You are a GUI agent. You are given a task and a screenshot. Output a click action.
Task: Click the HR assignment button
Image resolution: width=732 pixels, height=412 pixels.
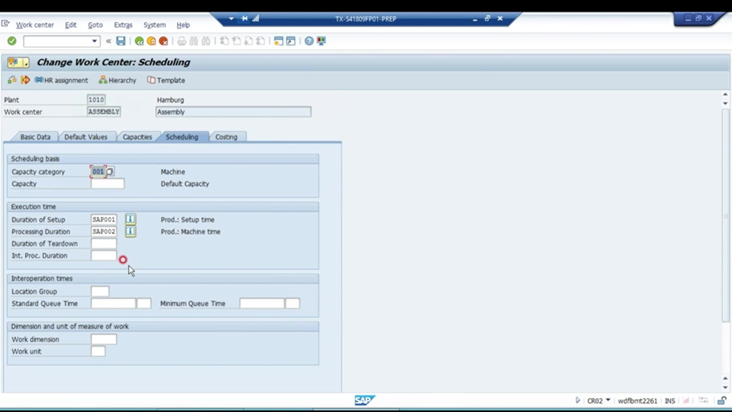point(61,80)
